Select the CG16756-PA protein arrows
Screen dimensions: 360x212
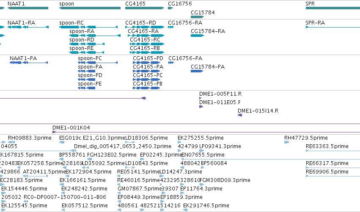pos(171,63)
